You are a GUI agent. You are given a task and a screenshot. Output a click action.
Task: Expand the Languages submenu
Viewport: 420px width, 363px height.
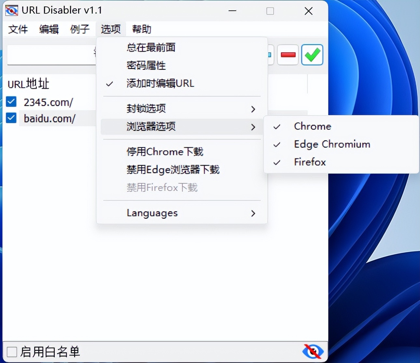click(152, 213)
